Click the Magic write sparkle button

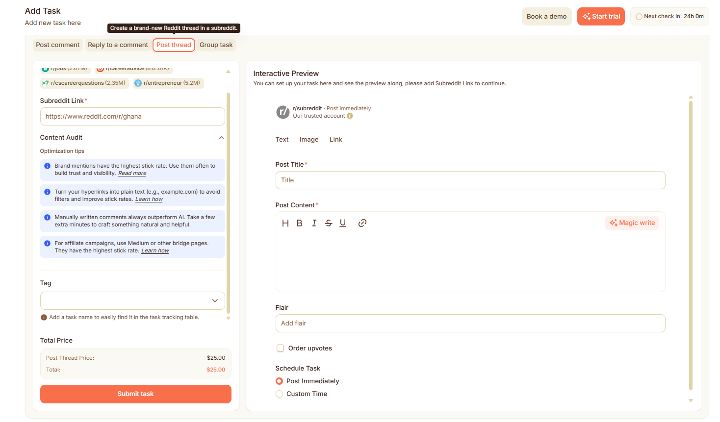click(x=632, y=223)
